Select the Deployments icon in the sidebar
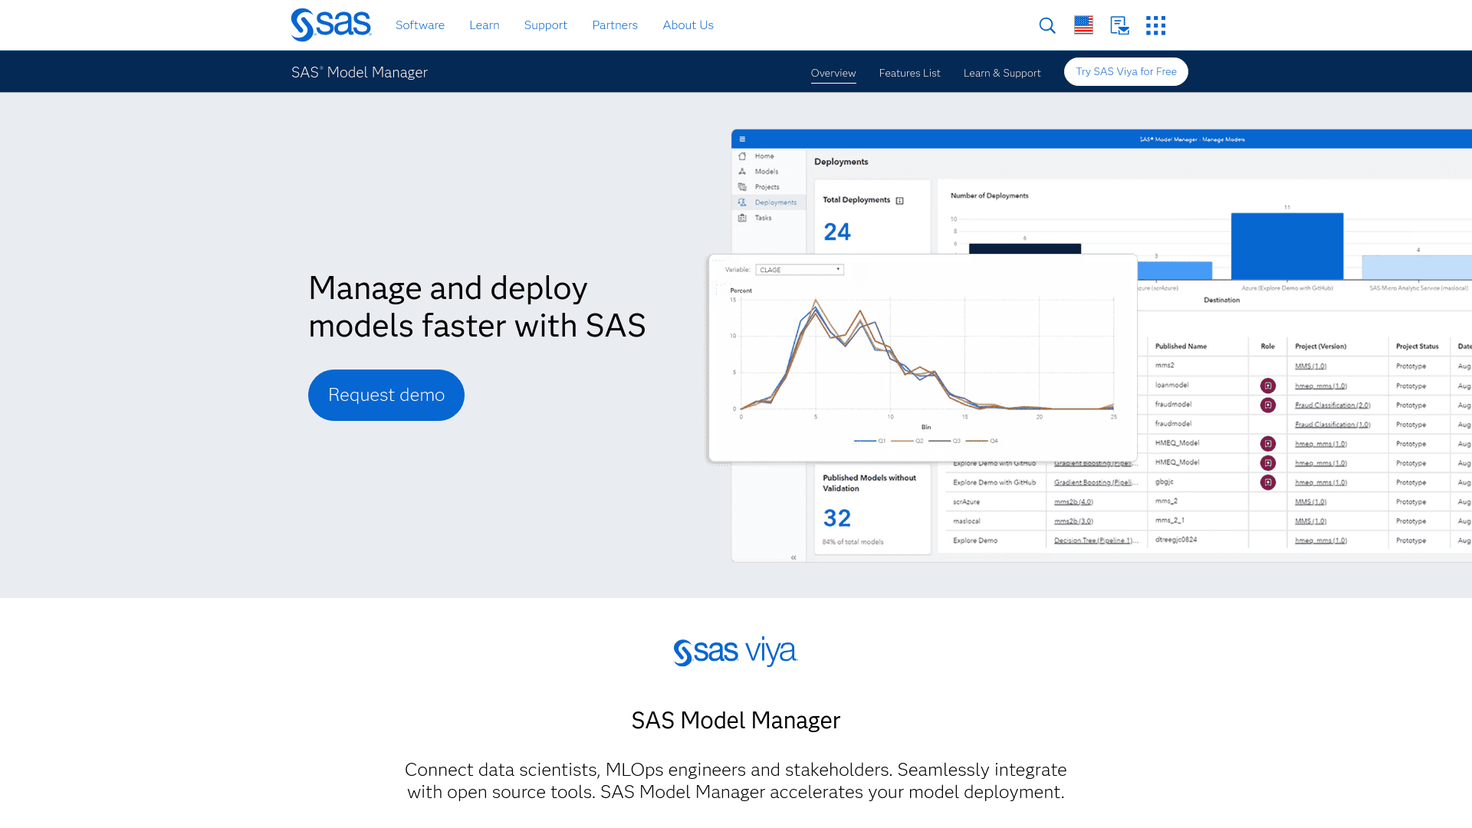 pos(742,202)
